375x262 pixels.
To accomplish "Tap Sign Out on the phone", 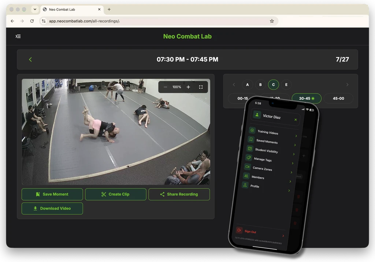I will click(260, 233).
